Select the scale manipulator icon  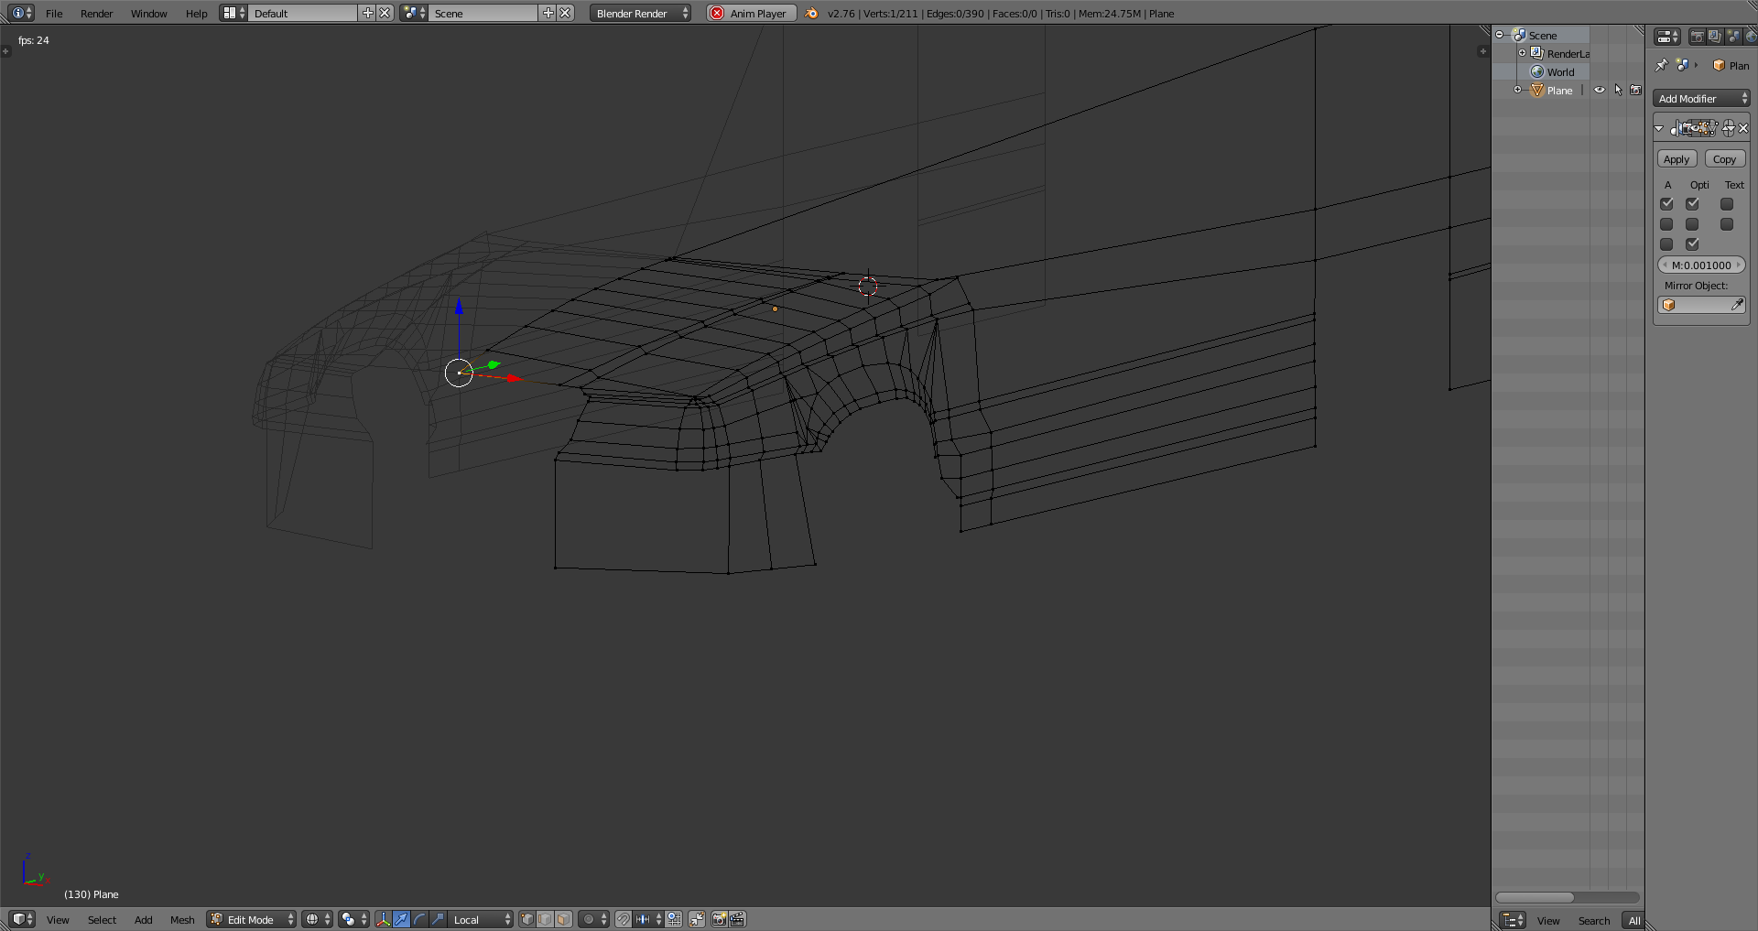438,919
